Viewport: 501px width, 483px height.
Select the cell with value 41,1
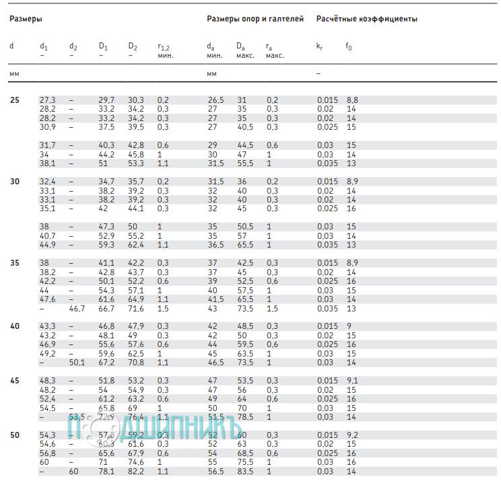coord(106,263)
